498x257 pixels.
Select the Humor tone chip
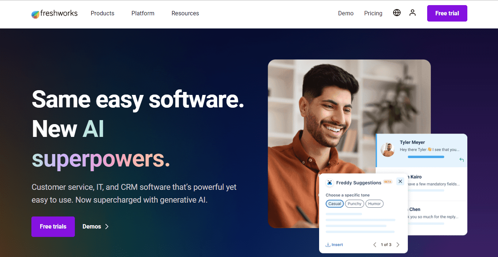(375, 204)
